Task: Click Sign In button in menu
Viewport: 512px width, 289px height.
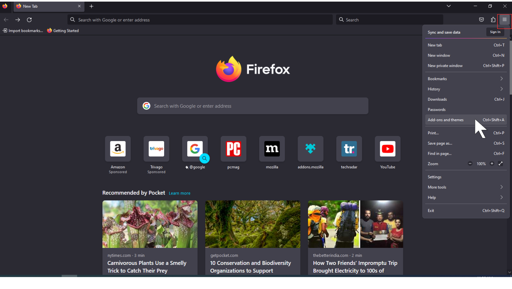Action: (495, 32)
